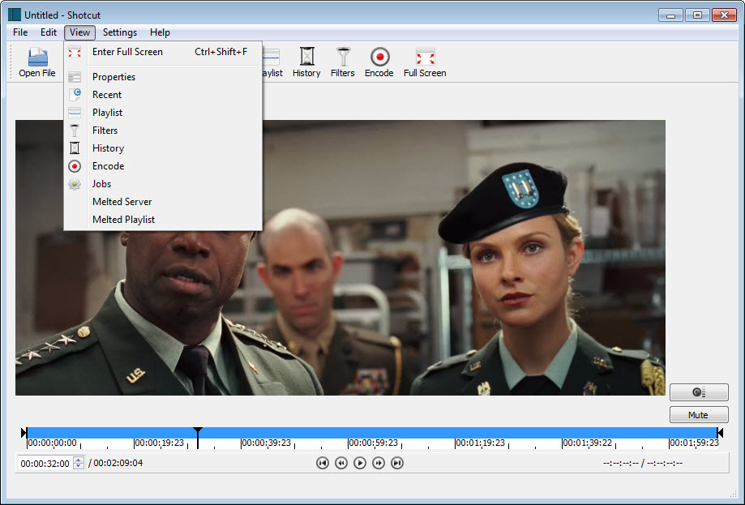Viewport: 745px width, 505px height.
Task: Click the Encode toolbar button
Action: (x=379, y=62)
